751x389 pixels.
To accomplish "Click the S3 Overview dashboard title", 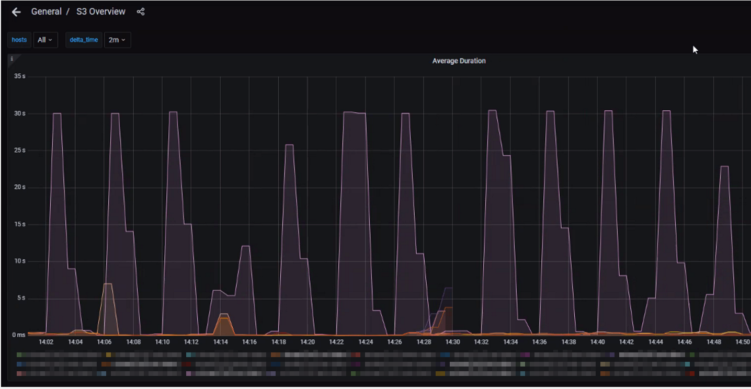I will (101, 12).
